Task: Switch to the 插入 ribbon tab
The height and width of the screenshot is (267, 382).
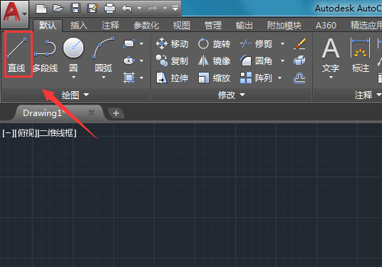Action: pos(79,26)
